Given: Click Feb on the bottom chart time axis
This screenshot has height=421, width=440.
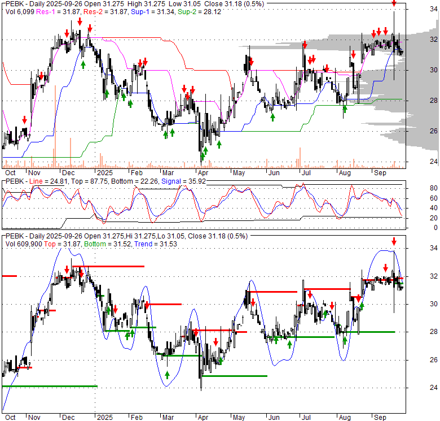Looking at the screenshot, I should coord(137,418).
